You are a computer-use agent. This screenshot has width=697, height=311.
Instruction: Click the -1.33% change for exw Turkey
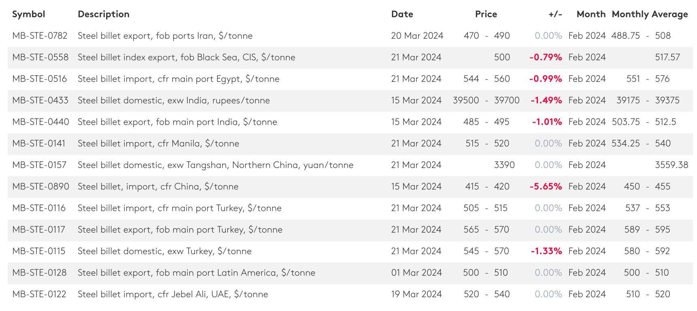click(x=546, y=251)
